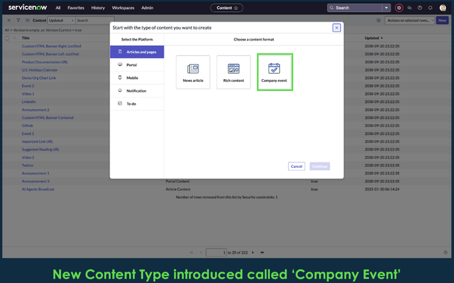This screenshot has width=454, height=283.
Task: Open the list hamburger menu icon
Action: click(x=9, y=20)
